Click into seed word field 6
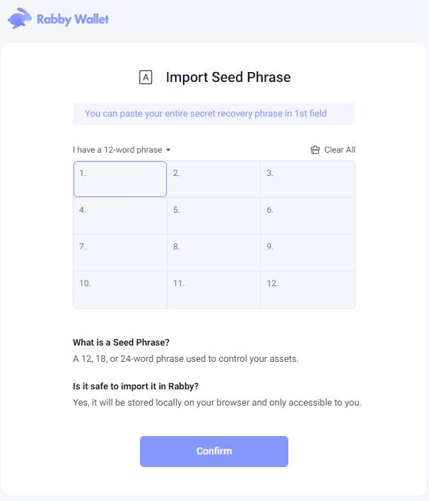Viewport: 429px width, 501px height. 307,216
